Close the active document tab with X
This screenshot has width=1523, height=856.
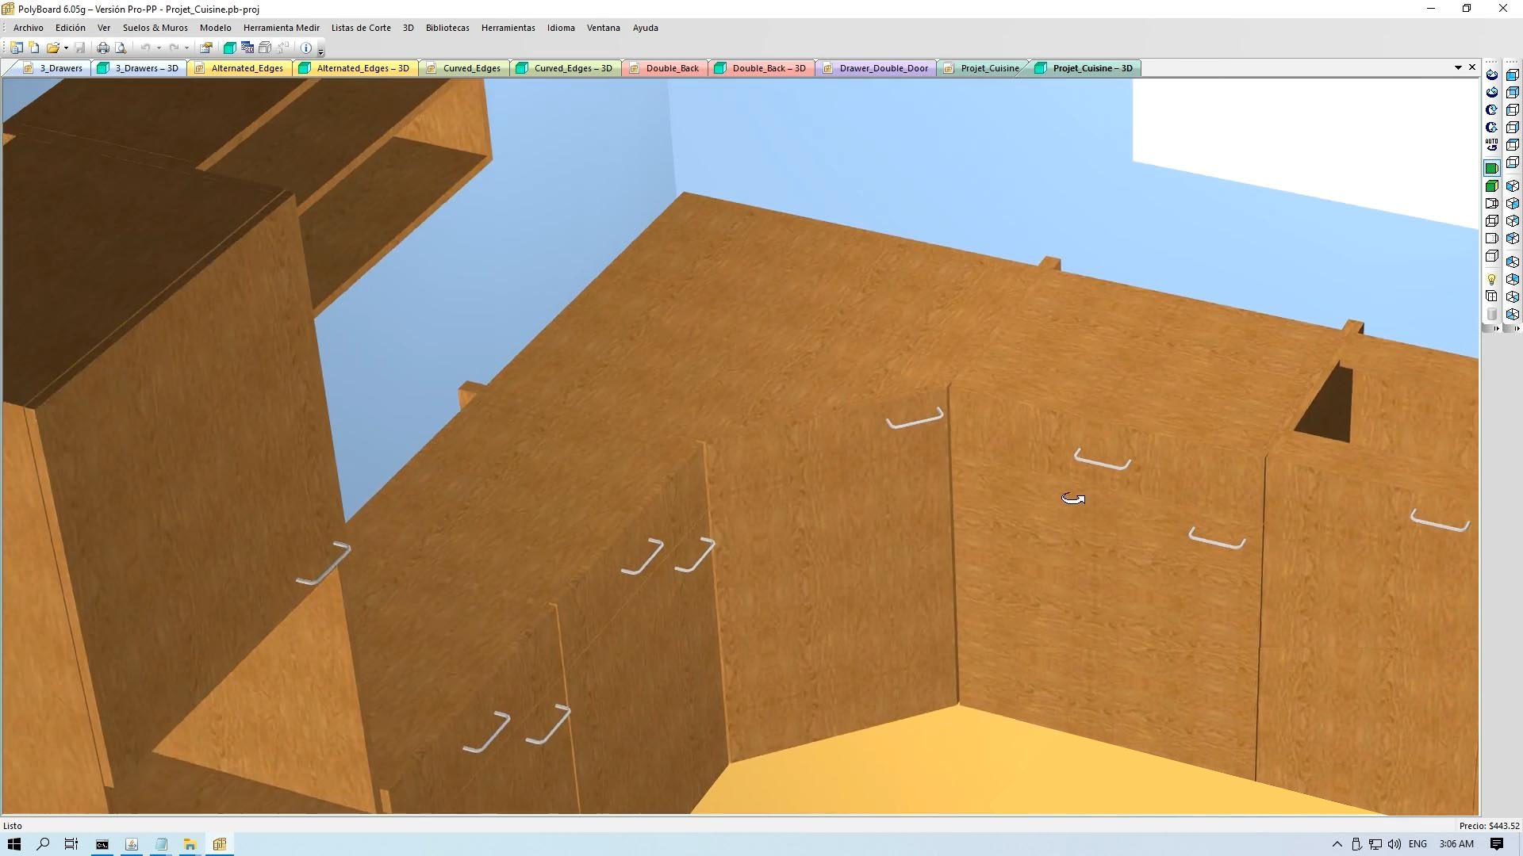[x=1472, y=67]
